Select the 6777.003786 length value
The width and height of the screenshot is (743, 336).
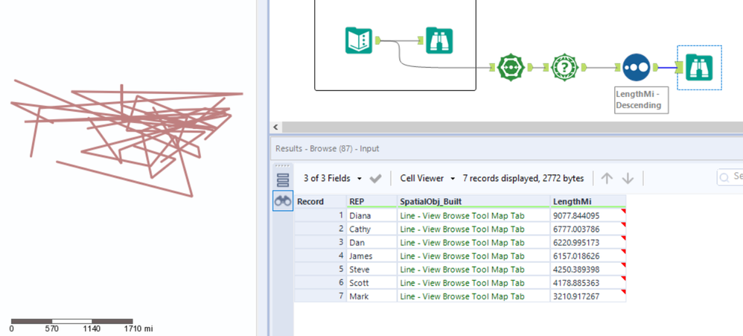588,229
